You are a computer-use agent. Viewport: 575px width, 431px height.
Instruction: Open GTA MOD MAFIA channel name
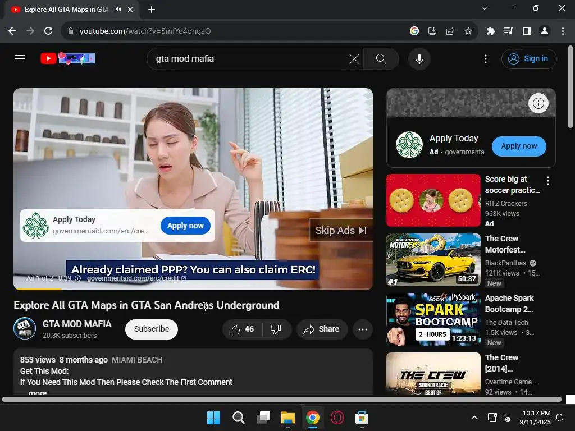(77, 324)
